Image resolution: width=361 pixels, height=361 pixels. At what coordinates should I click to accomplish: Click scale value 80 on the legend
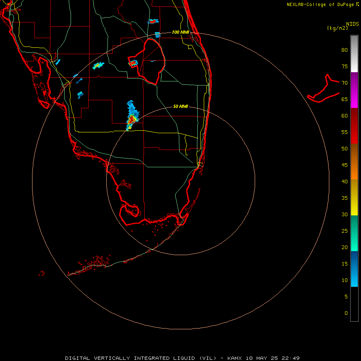click(x=345, y=50)
